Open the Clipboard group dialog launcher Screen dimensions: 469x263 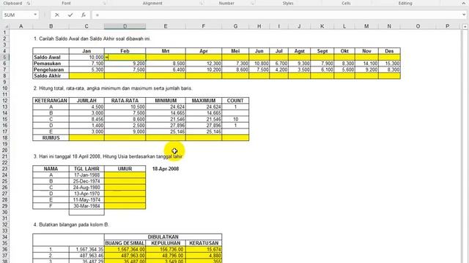(29, 3)
